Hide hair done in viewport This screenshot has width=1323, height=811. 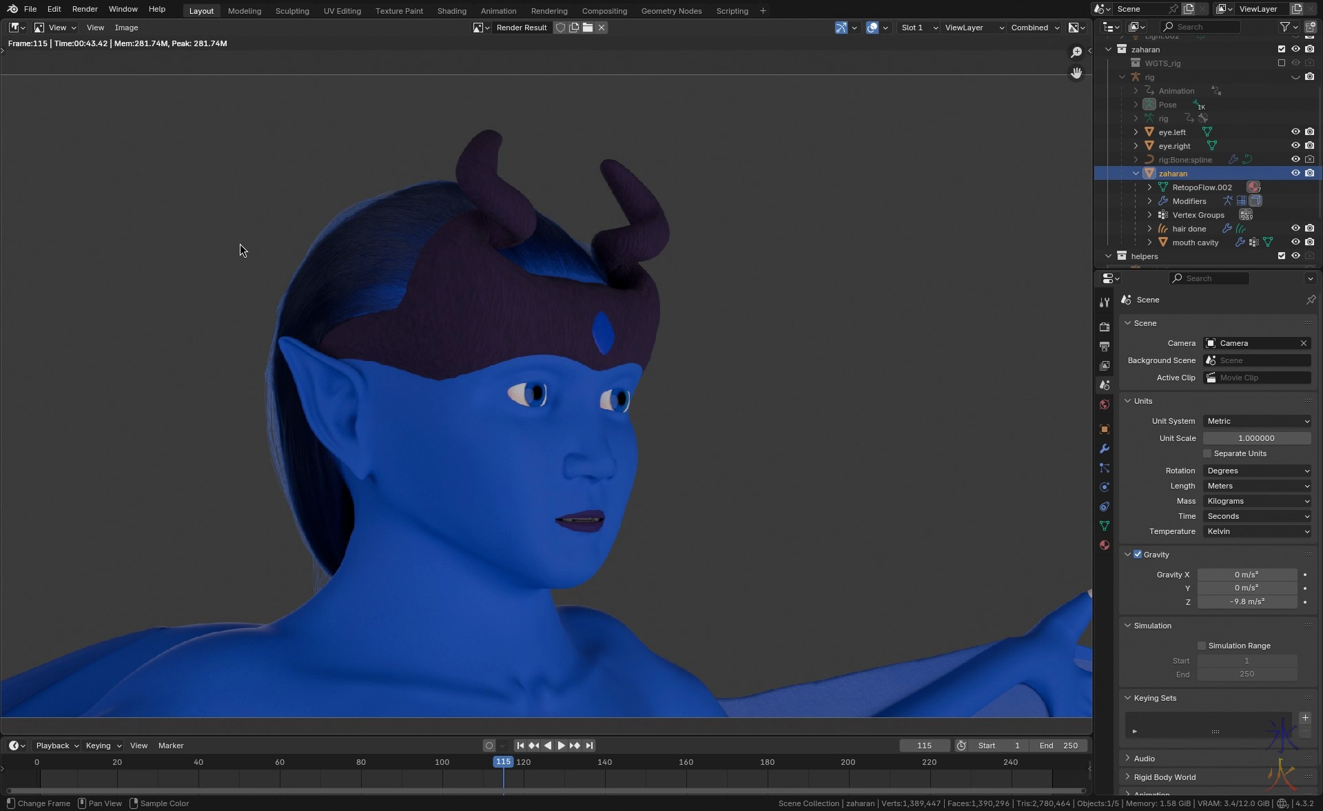pyautogui.click(x=1295, y=228)
